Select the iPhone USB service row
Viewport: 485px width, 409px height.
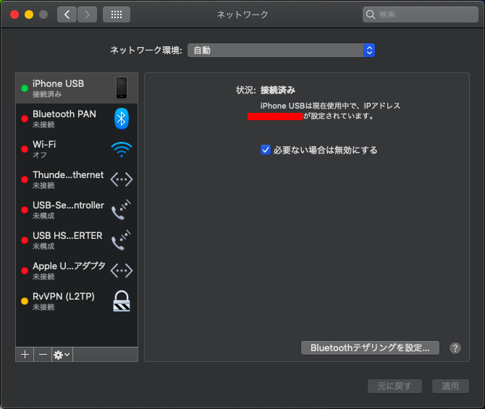pos(77,88)
